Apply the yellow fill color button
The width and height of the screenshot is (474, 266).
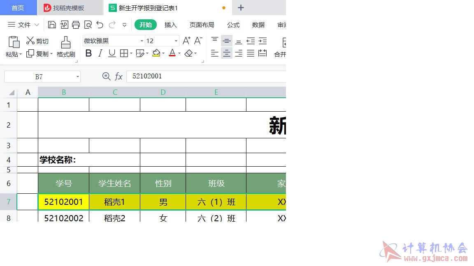point(156,53)
